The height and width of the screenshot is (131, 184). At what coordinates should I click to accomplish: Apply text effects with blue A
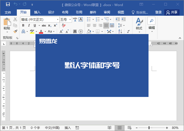(x=23, y=31)
